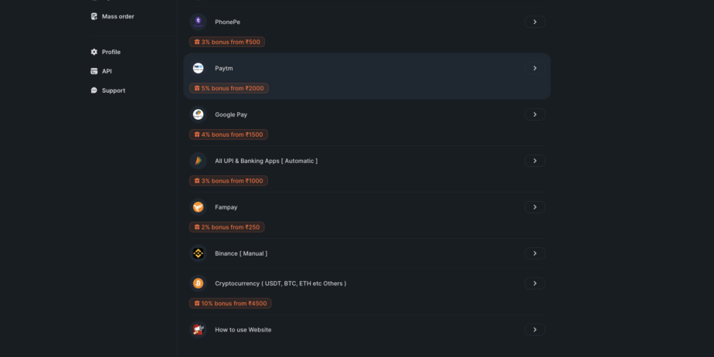Click the All UPI & Banking Apps icon
Screen dimensions: 714x357
198,161
